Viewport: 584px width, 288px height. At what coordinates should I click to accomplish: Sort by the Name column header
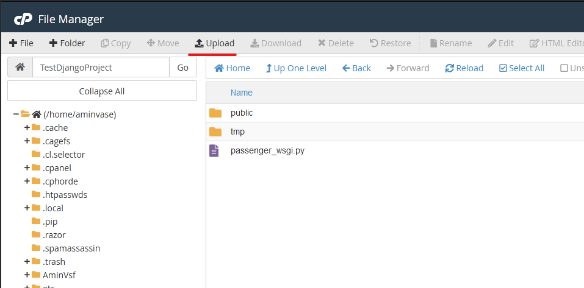tap(241, 93)
